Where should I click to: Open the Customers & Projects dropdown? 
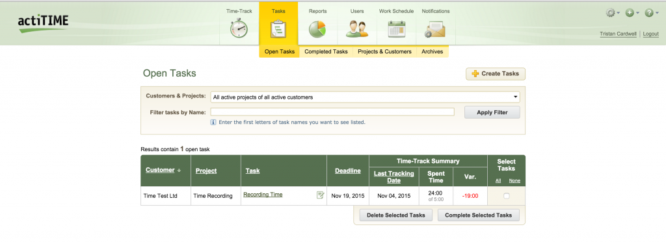366,97
